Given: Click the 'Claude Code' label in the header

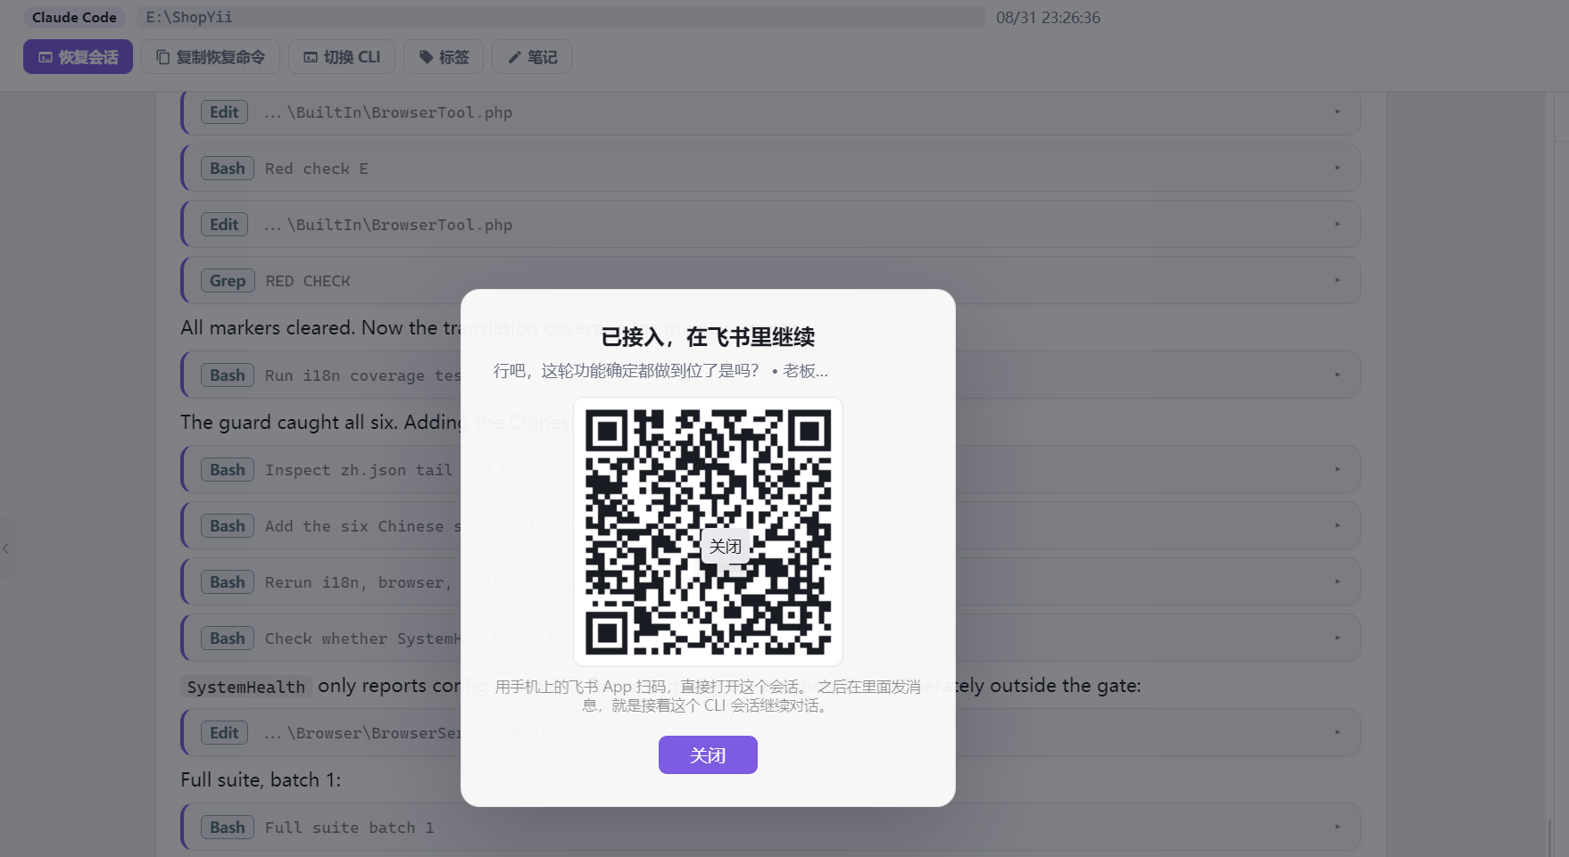Looking at the screenshot, I should (x=74, y=17).
